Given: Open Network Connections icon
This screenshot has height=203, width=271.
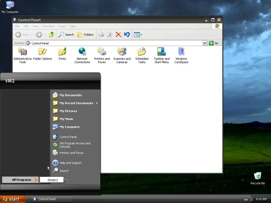Looking at the screenshot, I should 82,56.
